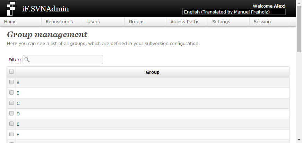The height and width of the screenshot is (143, 302).
Task: Click the iF.SVNAdmin logo icon
Action: pyautogui.click(x=11, y=9)
